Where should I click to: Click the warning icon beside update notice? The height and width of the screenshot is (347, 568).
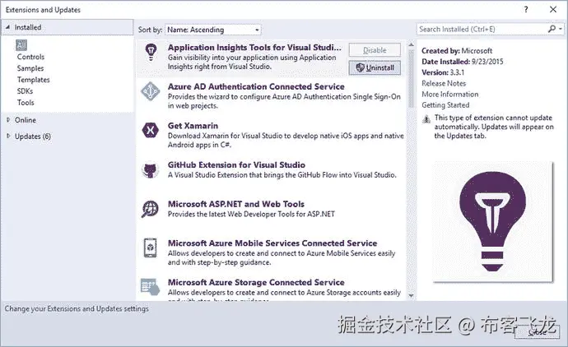pos(426,118)
